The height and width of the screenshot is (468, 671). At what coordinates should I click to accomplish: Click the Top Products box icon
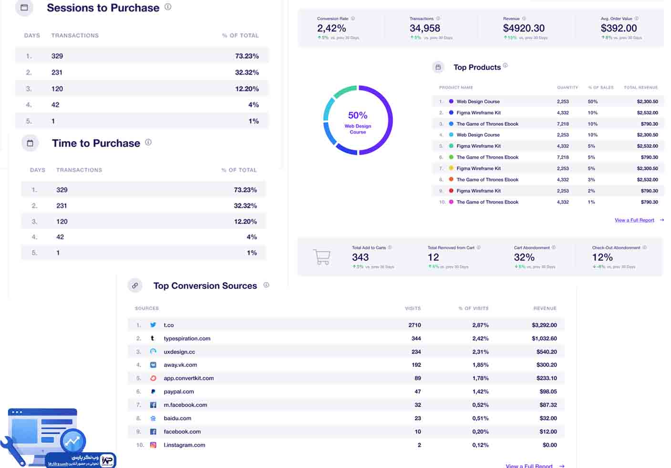[438, 67]
